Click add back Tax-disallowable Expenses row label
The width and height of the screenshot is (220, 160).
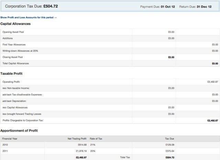pyautogui.click(x=22, y=94)
